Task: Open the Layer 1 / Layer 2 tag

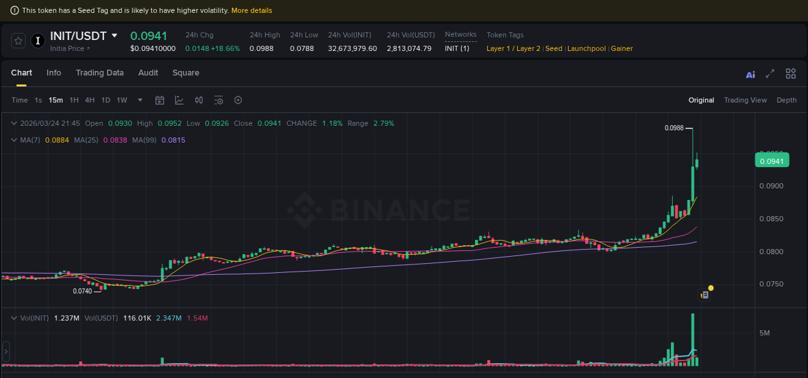Action: coord(513,48)
